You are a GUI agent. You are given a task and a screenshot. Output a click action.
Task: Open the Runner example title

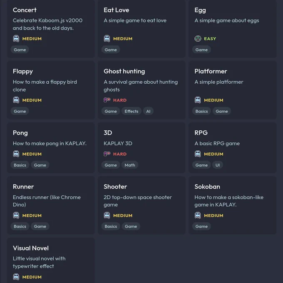coord(23,186)
